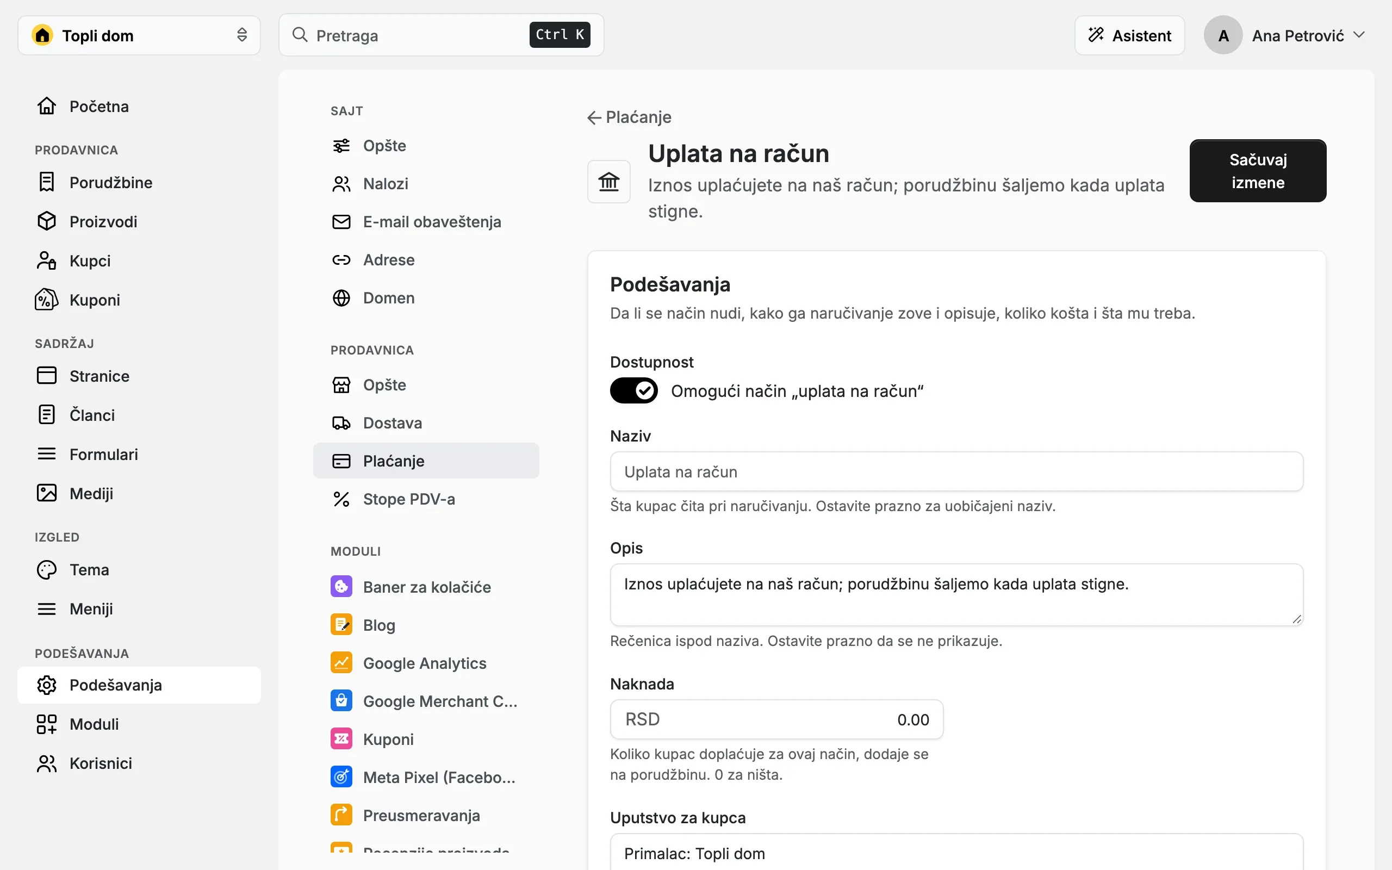Select the Kuponi percent tag icon in sidebar
1392x870 pixels.
coord(47,300)
